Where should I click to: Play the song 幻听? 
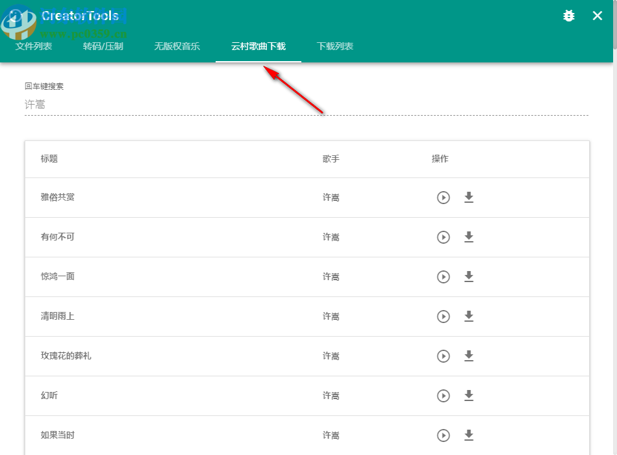tap(444, 396)
